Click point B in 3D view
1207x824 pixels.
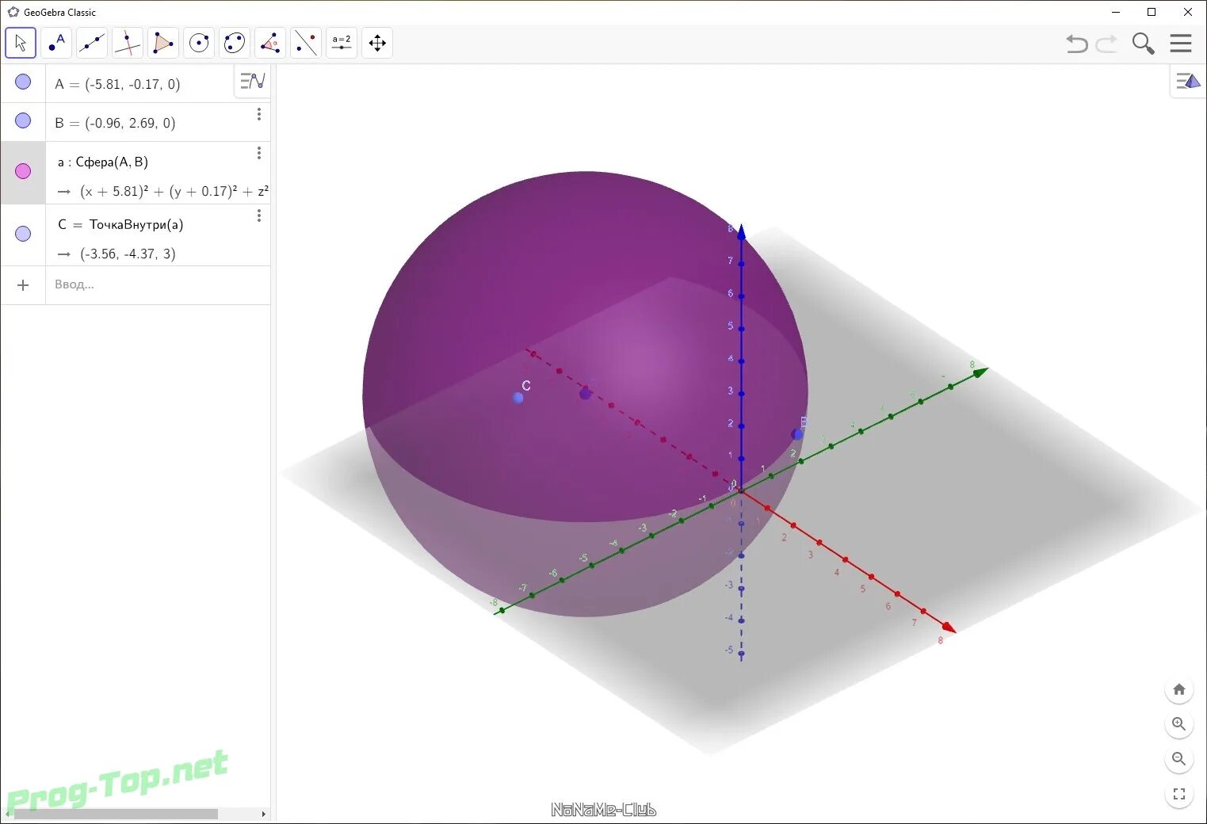[x=797, y=433]
